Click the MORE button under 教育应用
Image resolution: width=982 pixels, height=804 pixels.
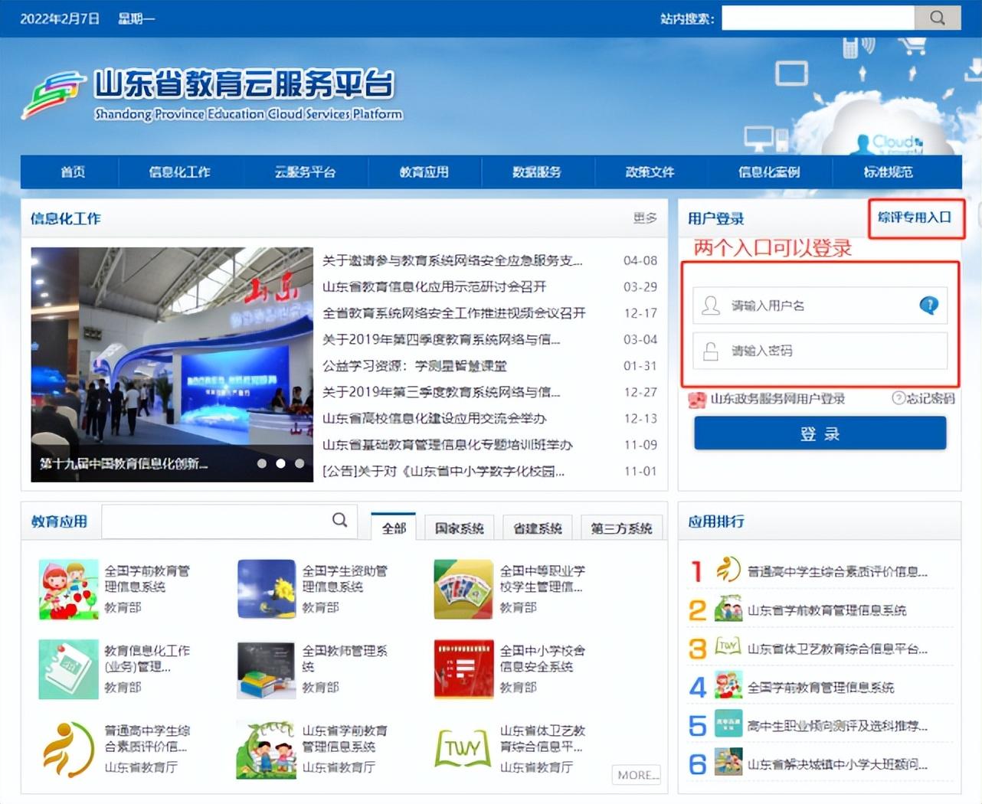tap(636, 775)
